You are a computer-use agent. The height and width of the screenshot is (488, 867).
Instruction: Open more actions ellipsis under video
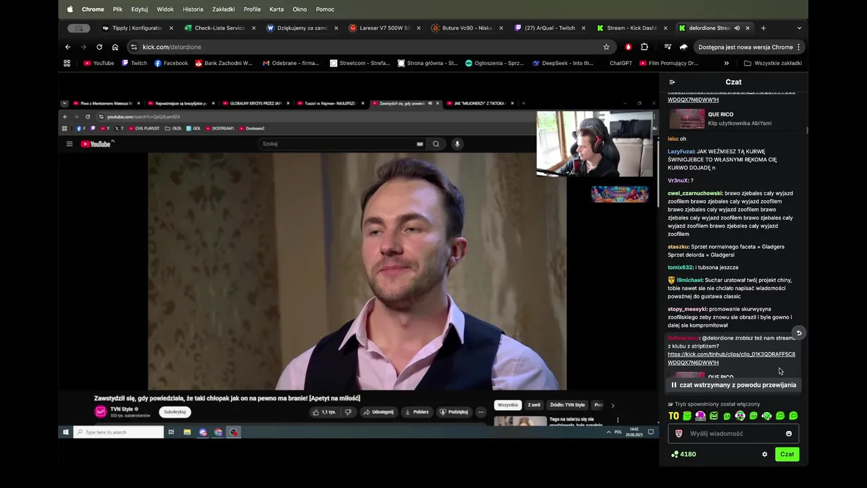pos(481,412)
